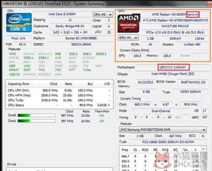The width and height of the screenshot is (212, 171).
Task: Open the CPU #0 selector dropdown
Action: pos(103,14)
